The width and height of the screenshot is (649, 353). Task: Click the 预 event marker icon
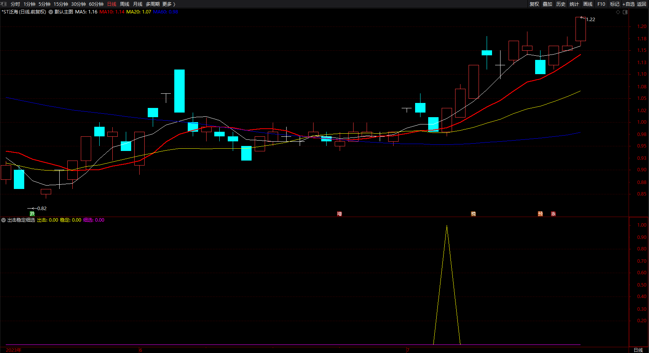pos(541,214)
